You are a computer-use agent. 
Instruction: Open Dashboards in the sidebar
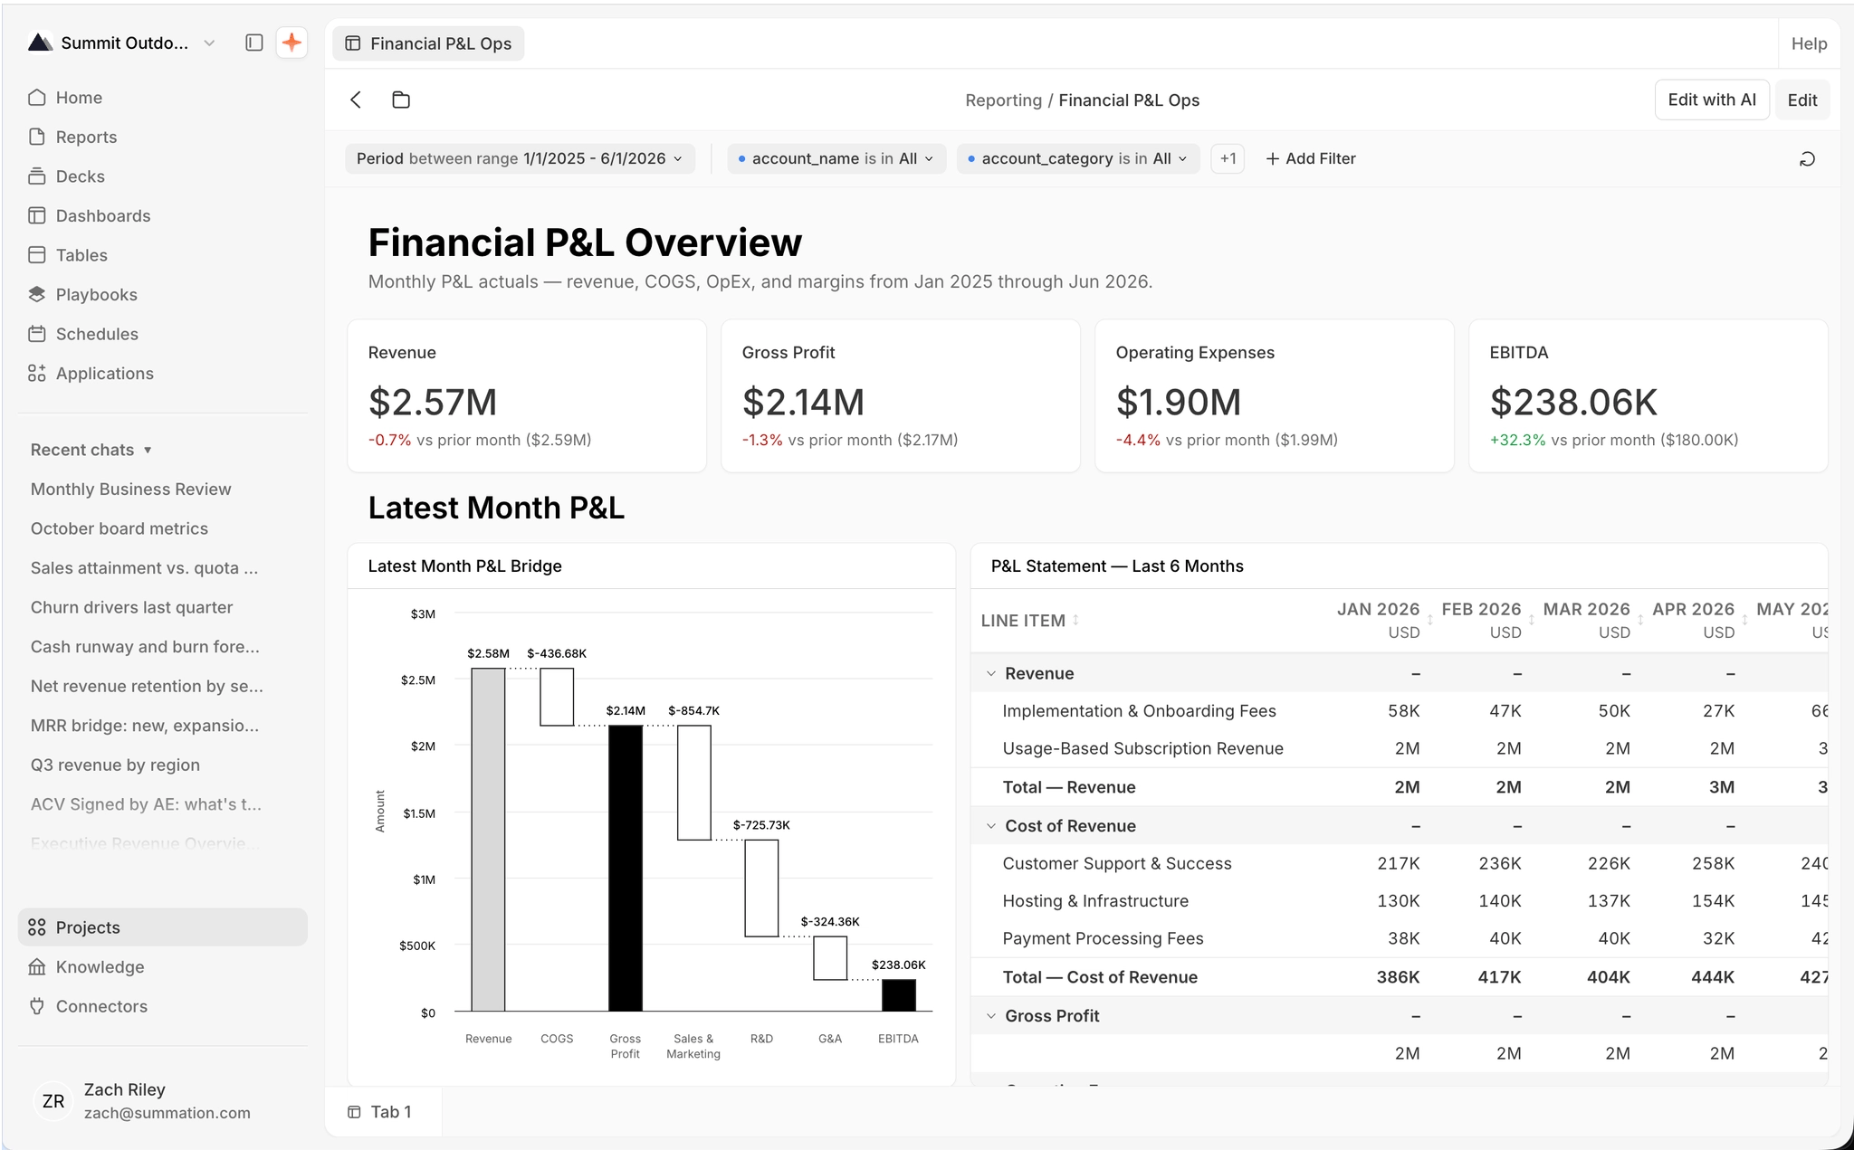163,215
